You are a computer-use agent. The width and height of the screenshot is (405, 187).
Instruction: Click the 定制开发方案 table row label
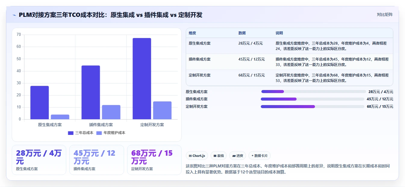pos(200,75)
